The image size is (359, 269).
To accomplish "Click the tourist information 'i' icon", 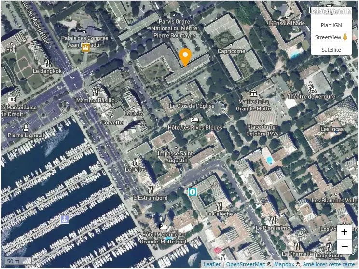I will (x=193, y=192).
